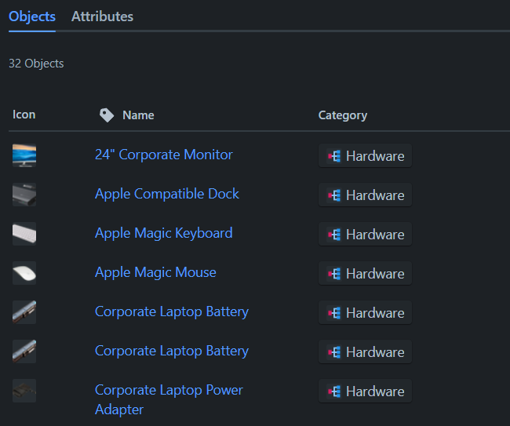The height and width of the screenshot is (426, 510).
Task: Switch to the Objects tab
Action: (x=32, y=16)
